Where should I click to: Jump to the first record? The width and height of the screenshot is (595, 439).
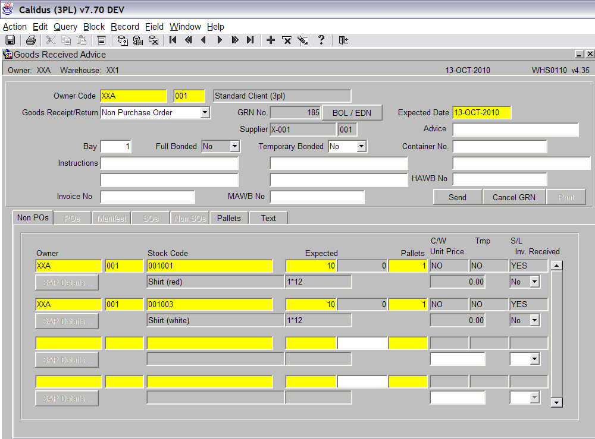(x=173, y=40)
